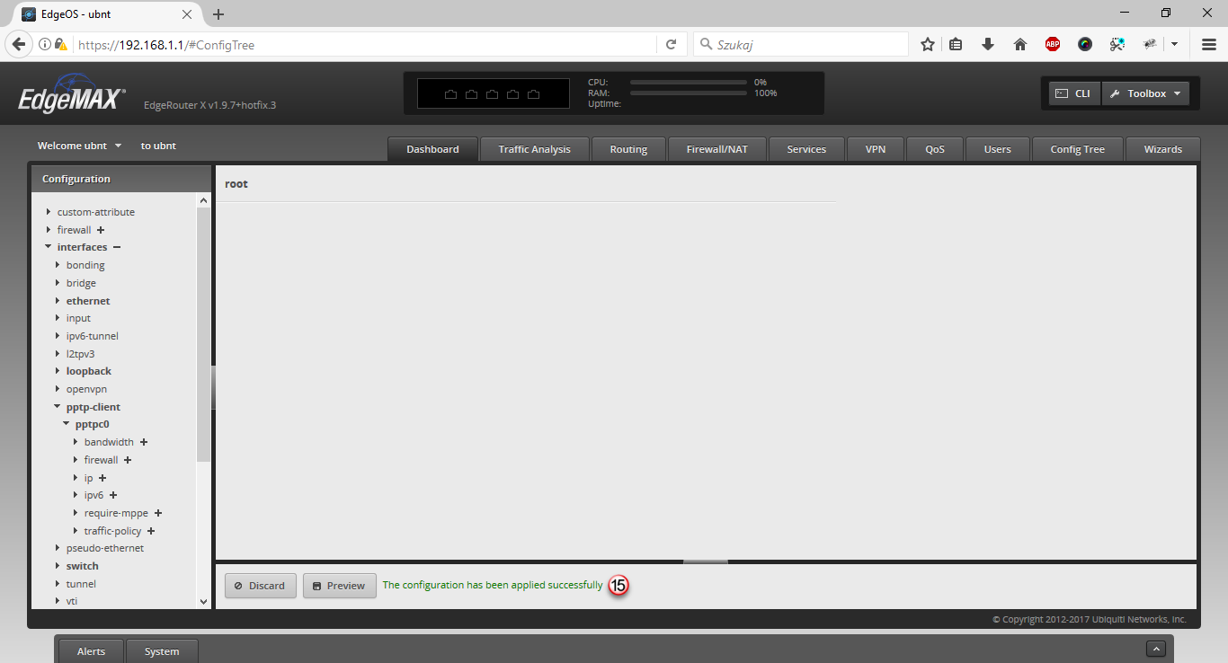Expand the openvpn tree node

click(x=58, y=389)
